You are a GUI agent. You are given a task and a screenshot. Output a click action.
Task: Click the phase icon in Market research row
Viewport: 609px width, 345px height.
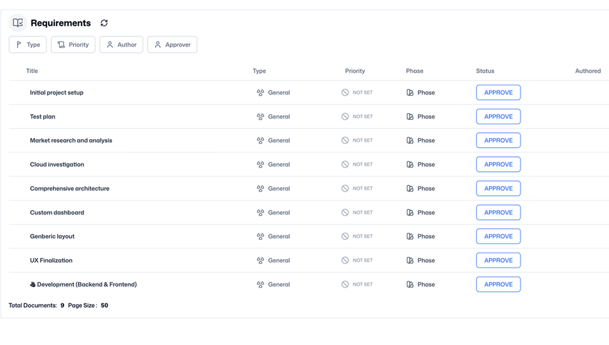(410, 141)
